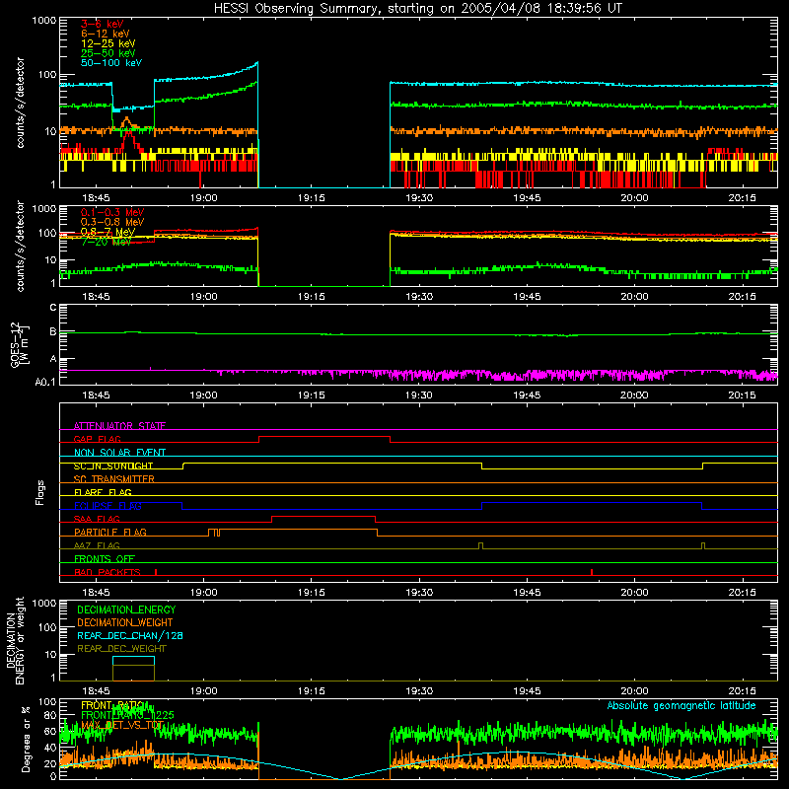Image resolution: width=789 pixels, height=789 pixels.
Task: Select the MAX_DET_VS_TOT legend label
Action: click(x=122, y=725)
